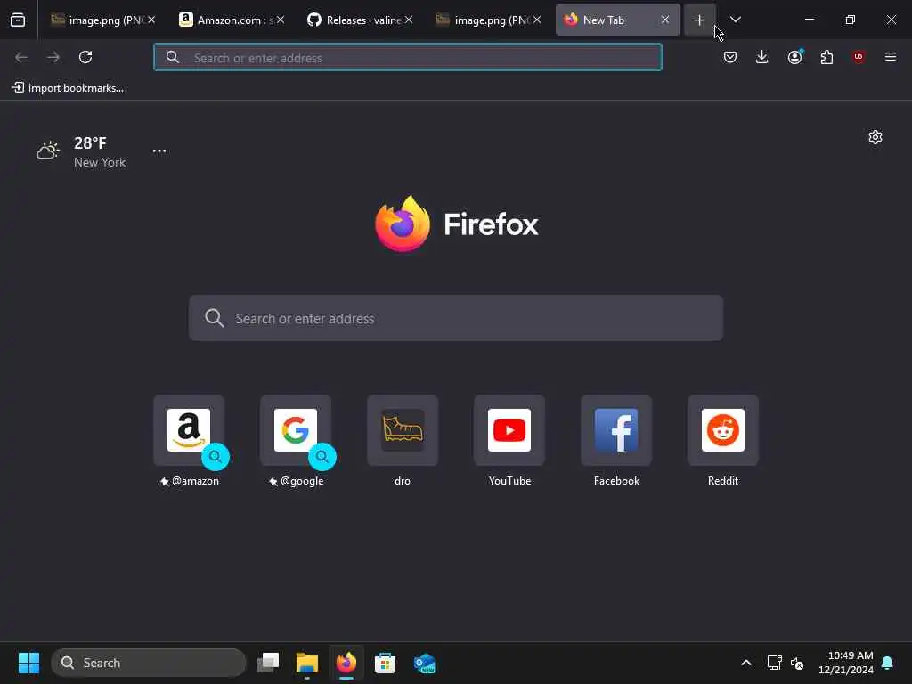Close the Releases GitHub tab
Screen dimensions: 912x684
click(409, 20)
